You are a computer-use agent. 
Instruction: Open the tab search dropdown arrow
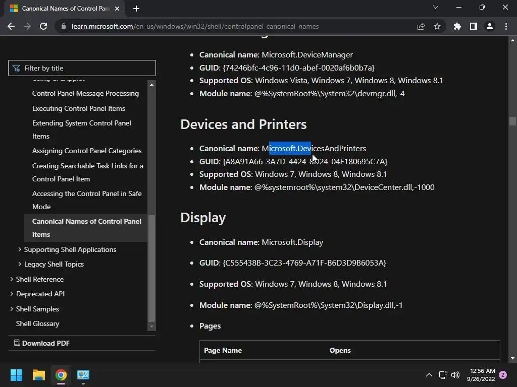coord(436,7)
